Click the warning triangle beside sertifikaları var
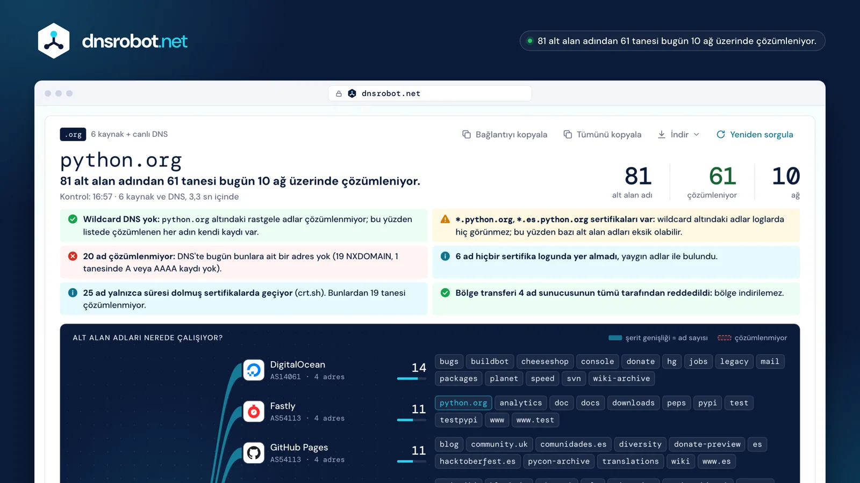The image size is (860, 483). click(x=445, y=219)
